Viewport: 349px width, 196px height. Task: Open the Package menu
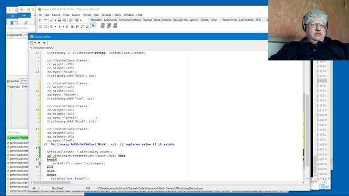tap(106, 15)
